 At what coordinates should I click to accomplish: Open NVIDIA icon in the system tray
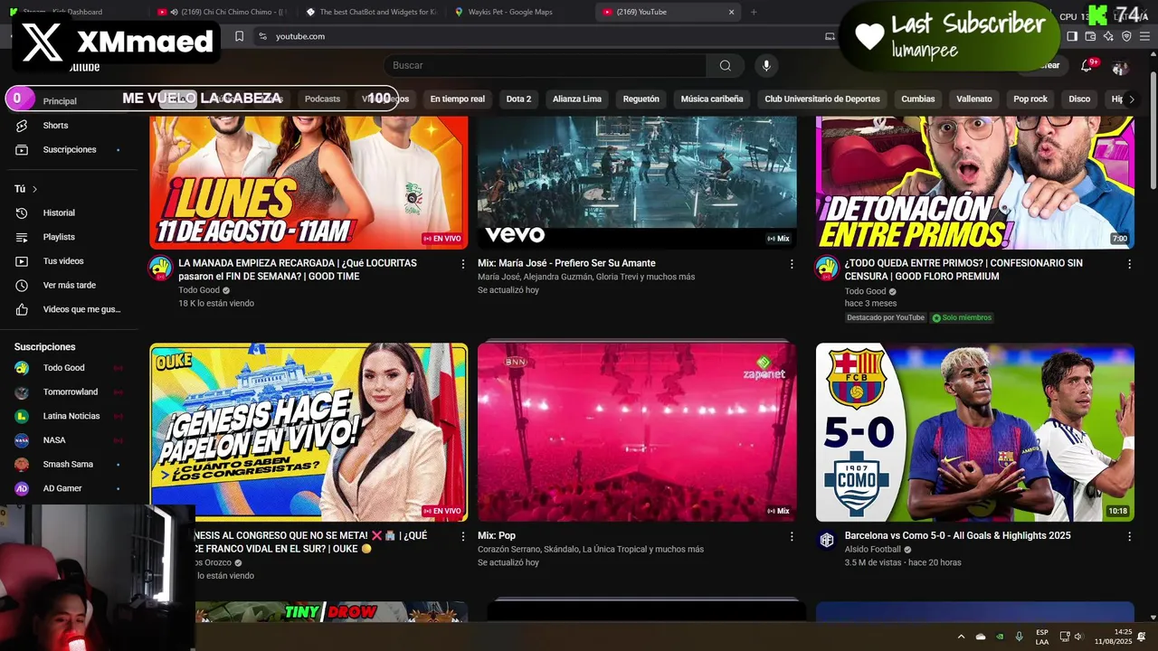1000,637
